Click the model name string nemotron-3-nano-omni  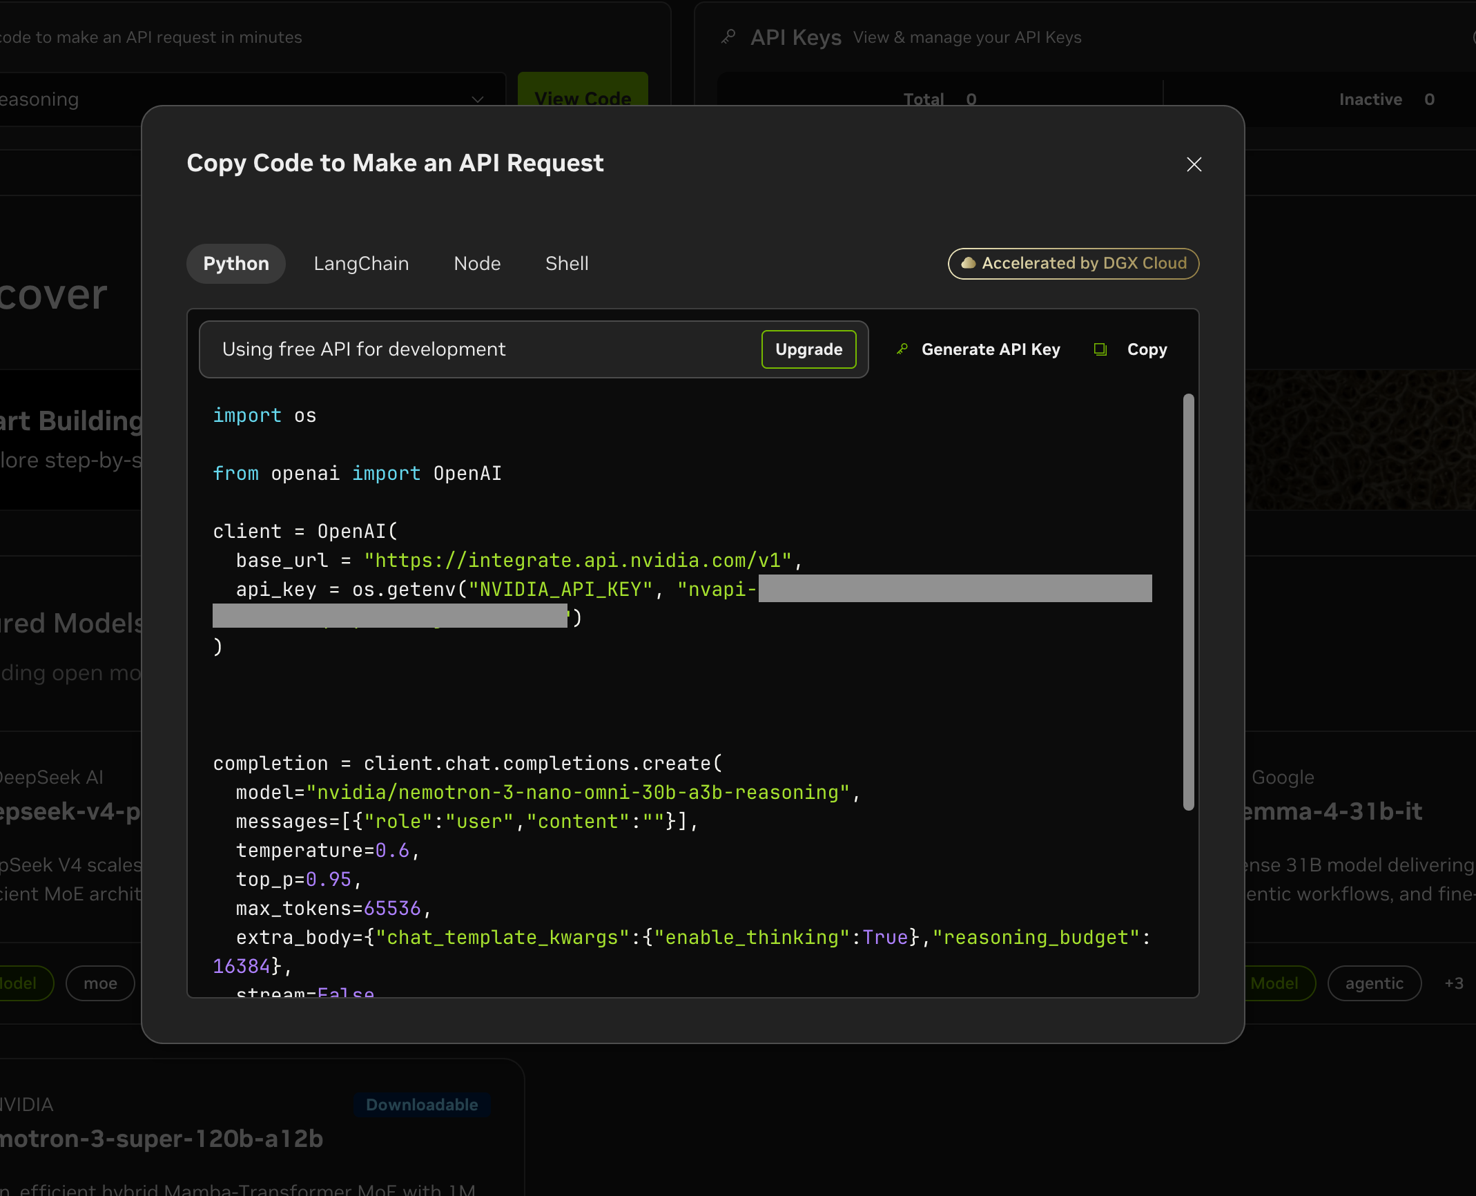(x=578, y=792)
